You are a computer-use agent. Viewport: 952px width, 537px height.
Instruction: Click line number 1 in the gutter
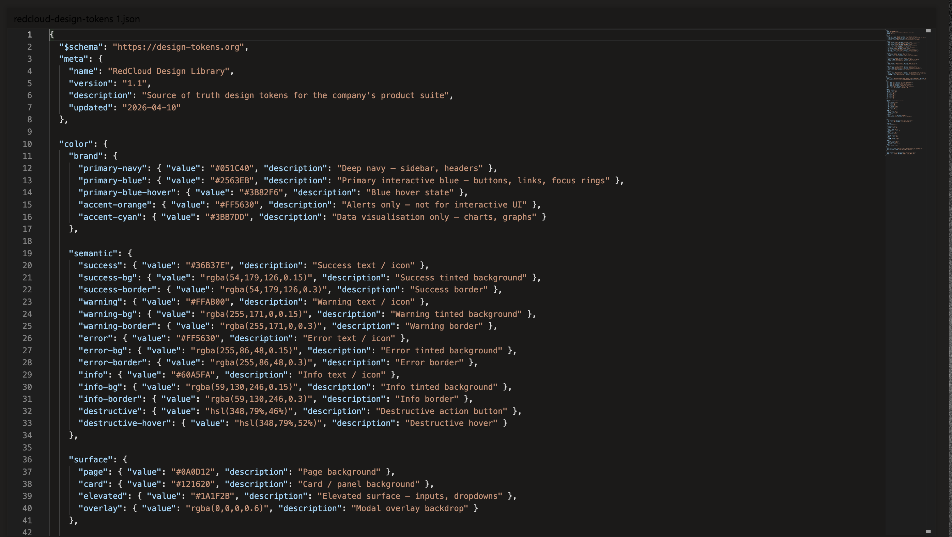click(x=30, y=35)
